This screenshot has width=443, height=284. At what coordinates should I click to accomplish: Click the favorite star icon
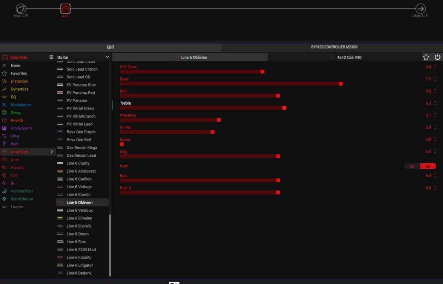(x=426, y=57)
